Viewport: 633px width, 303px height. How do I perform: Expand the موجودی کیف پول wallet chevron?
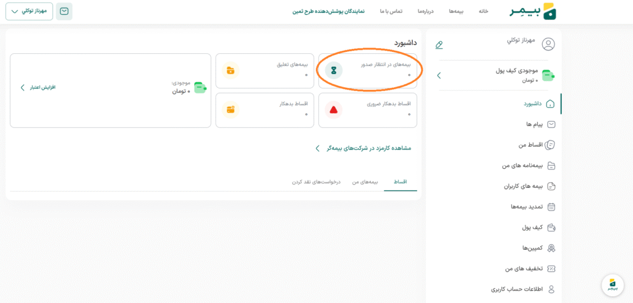coord(439,75)
